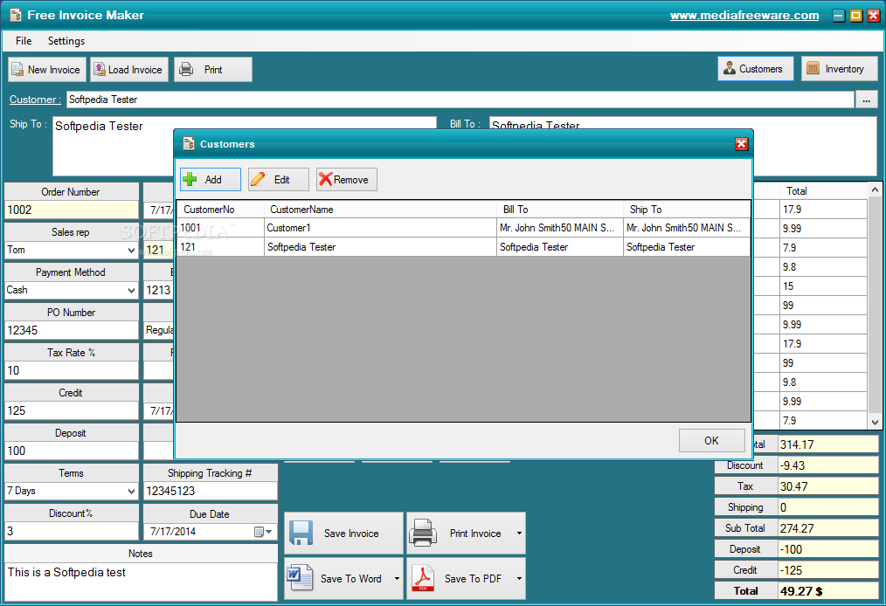Sort by the CustomerName column header
The width and height of the screenshot is (886, 606).
tap(380, 210)
